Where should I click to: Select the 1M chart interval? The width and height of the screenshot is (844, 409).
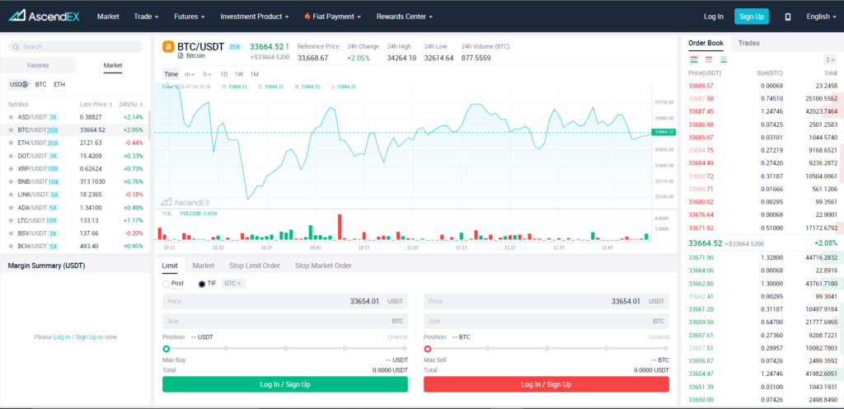(x=255, y=74)
